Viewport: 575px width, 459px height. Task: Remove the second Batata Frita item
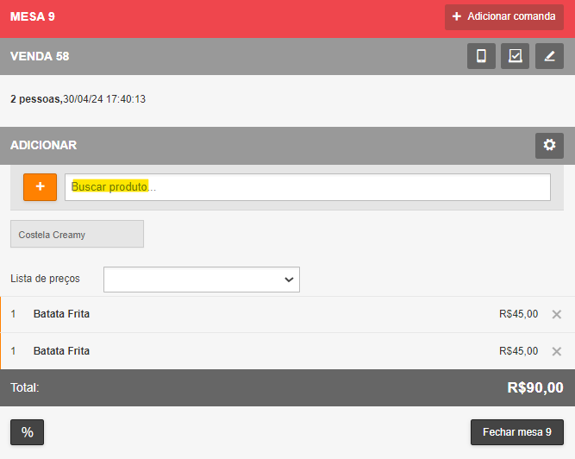pos(556,351)
